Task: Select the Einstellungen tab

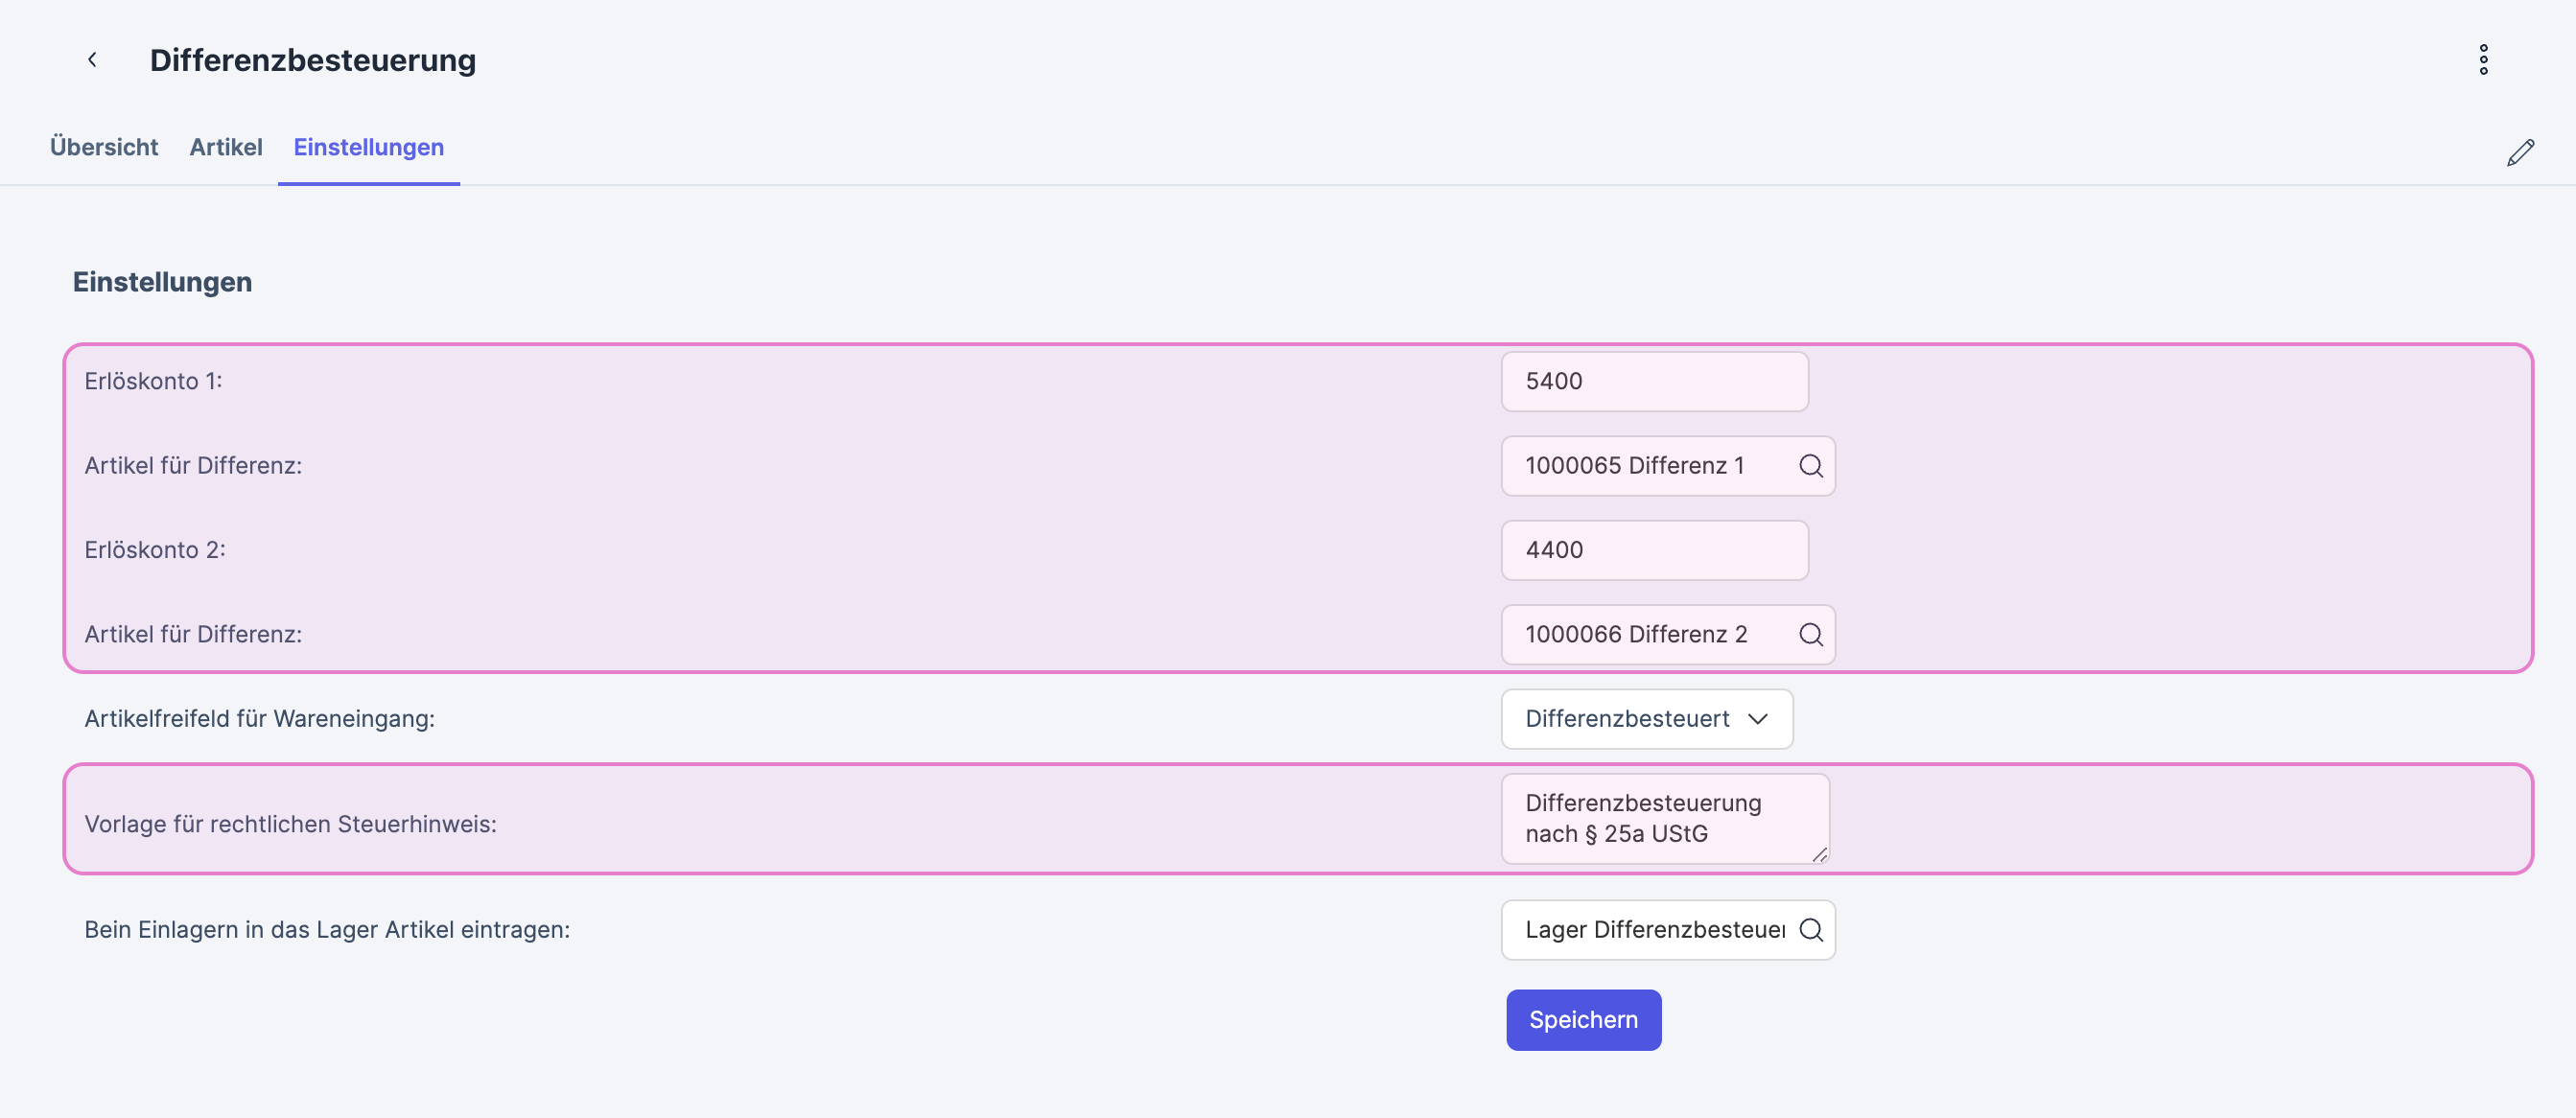Action: (x=368, y=147)
